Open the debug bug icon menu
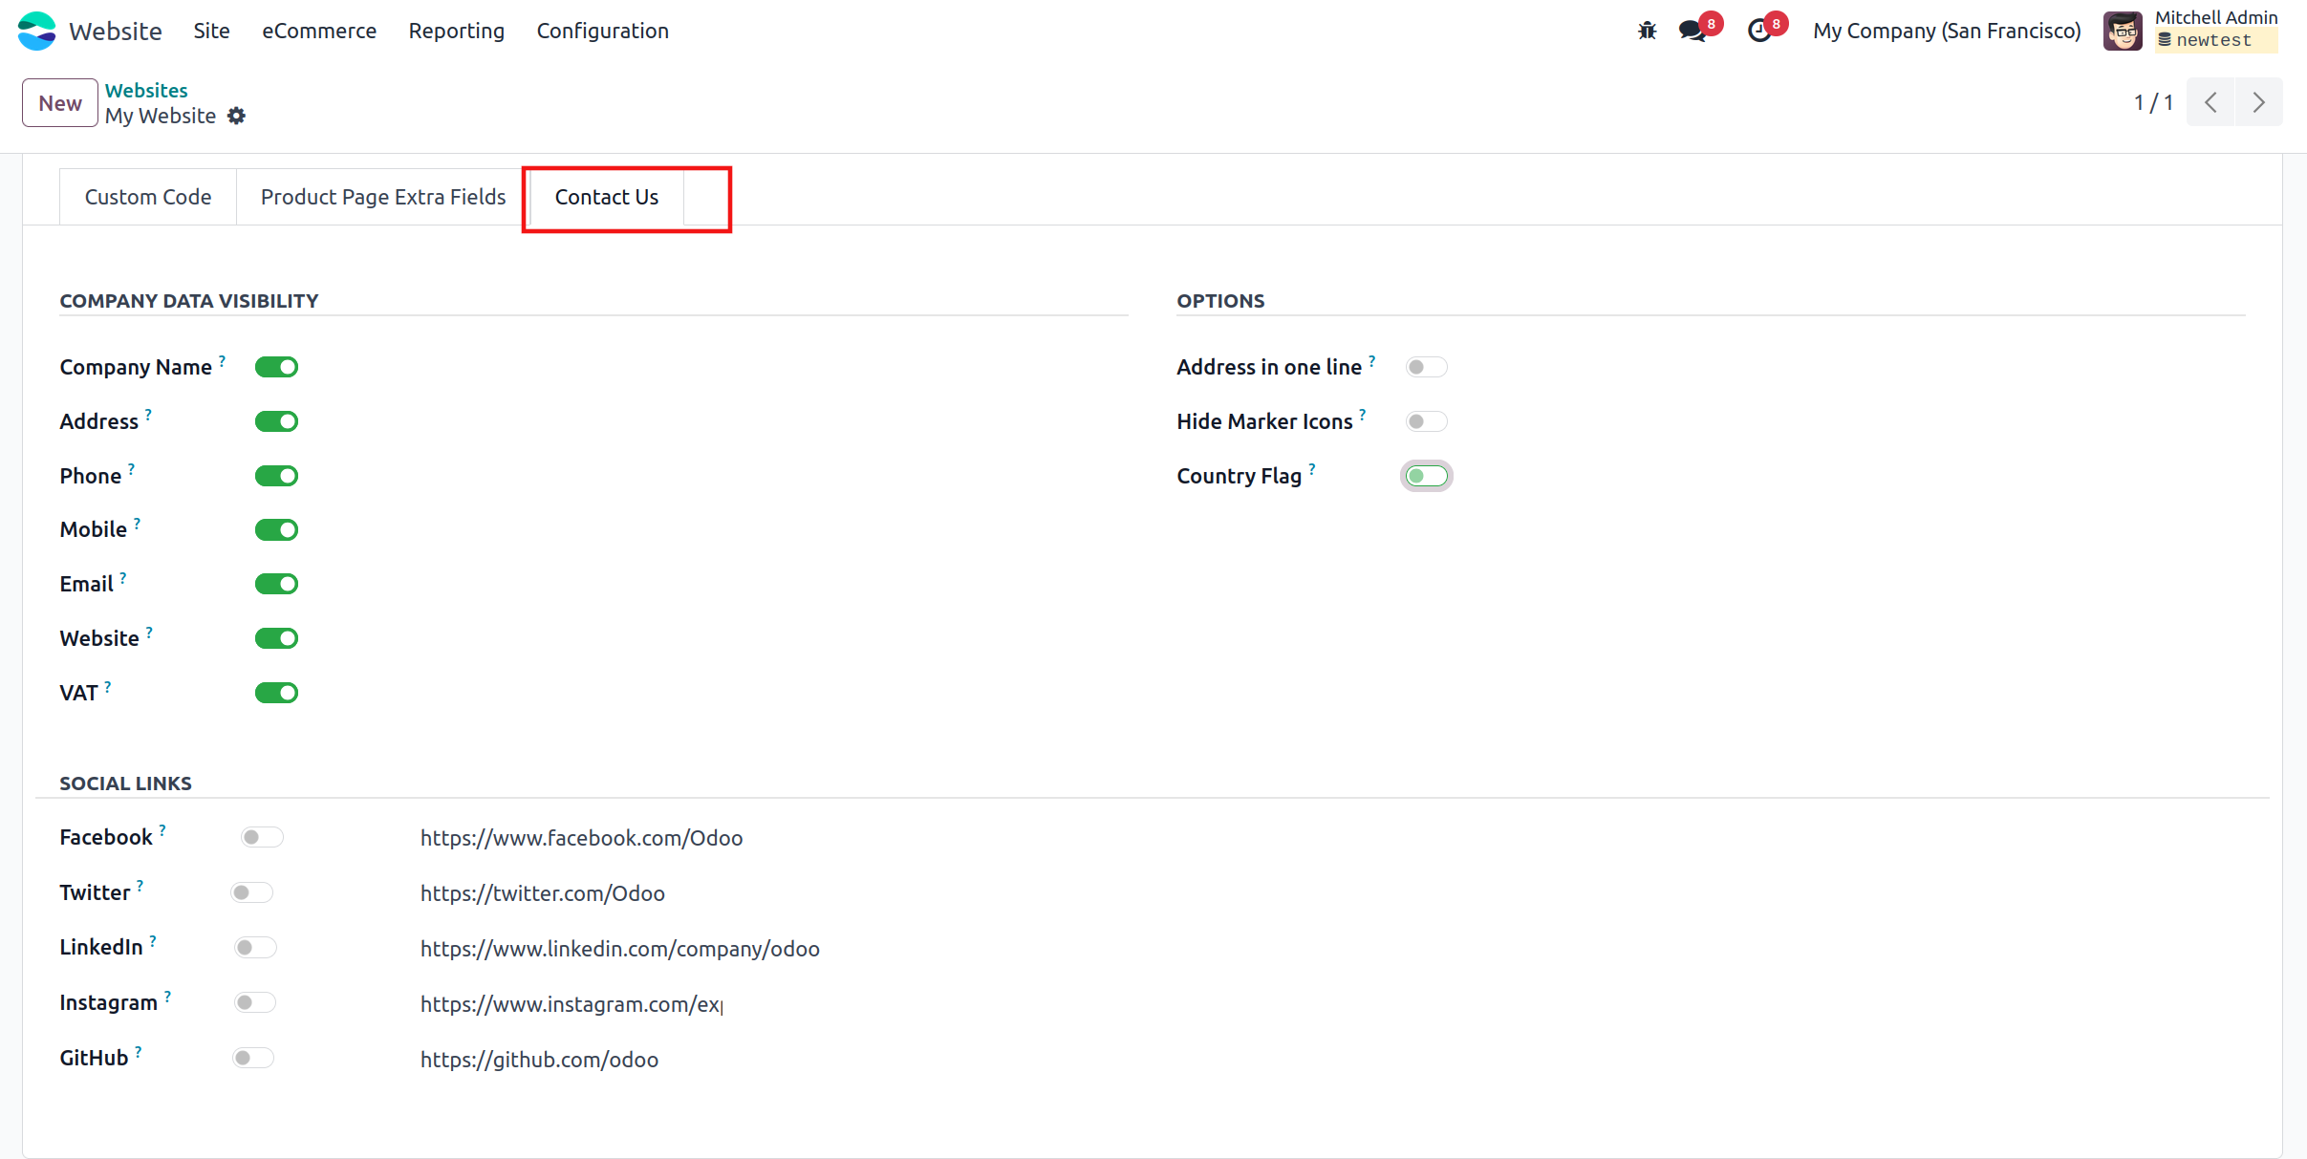 [x=1647, y=31]
